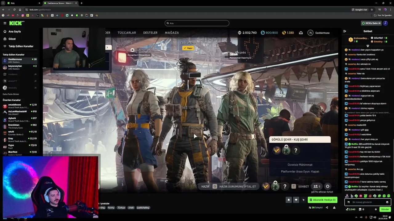Reload the page in browser

click(14, 10)
